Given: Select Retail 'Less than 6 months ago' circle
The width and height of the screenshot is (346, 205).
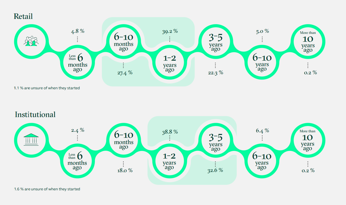Looking at the screenshot, I should [78, 62].
